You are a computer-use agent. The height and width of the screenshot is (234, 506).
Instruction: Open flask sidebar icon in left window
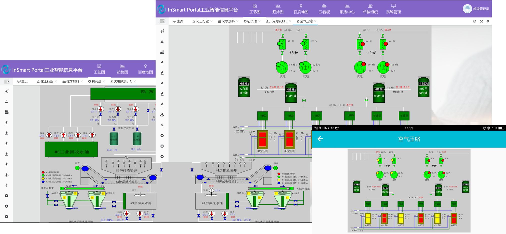[7, 102]
